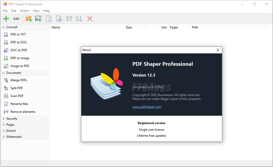Image resolution: width=273 pixels, height=167 pixels.
Task: Click the Add folder toolbar icon
Action: click(29, 19)
